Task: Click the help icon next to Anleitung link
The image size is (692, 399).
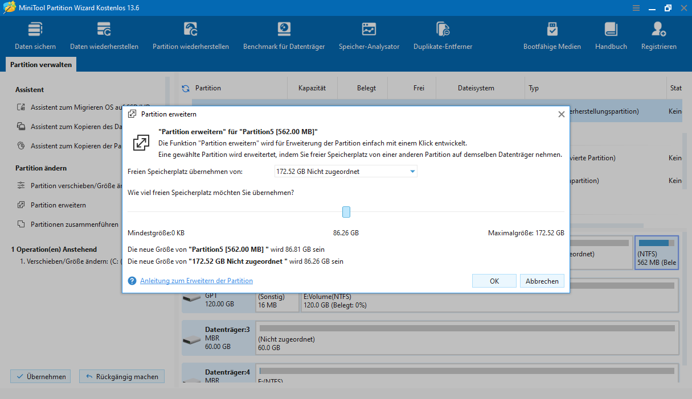Action: click(x=132, y=281)
